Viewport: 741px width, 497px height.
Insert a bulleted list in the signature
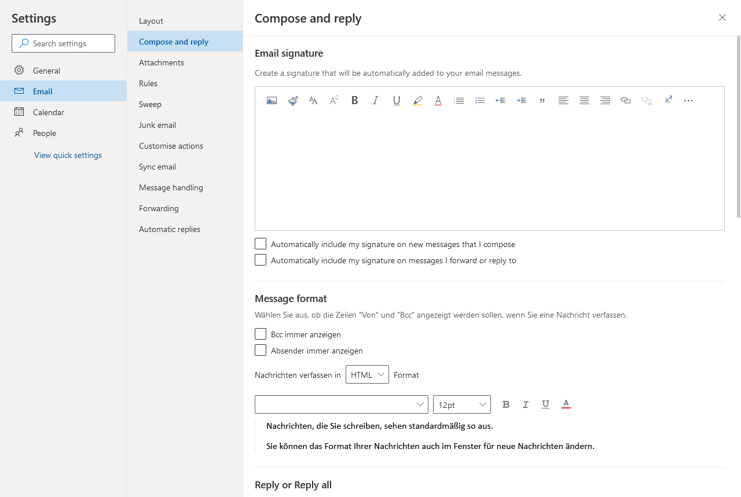pyautogui.click(x=459, y=100)
